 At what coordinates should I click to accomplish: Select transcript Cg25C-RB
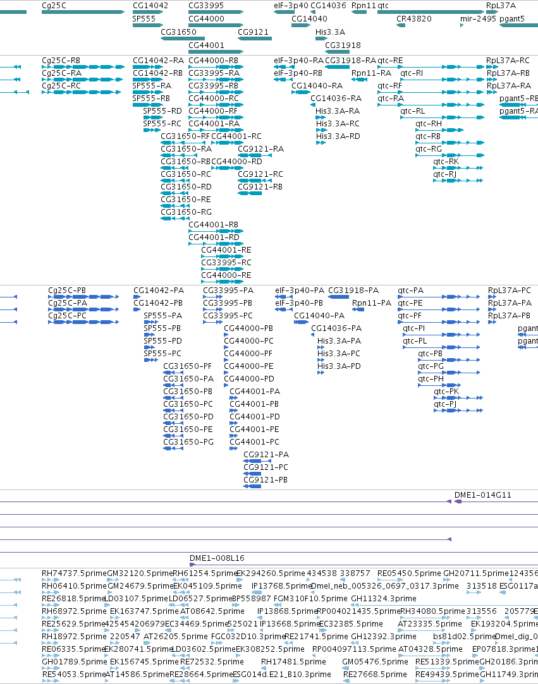point(61,61)
